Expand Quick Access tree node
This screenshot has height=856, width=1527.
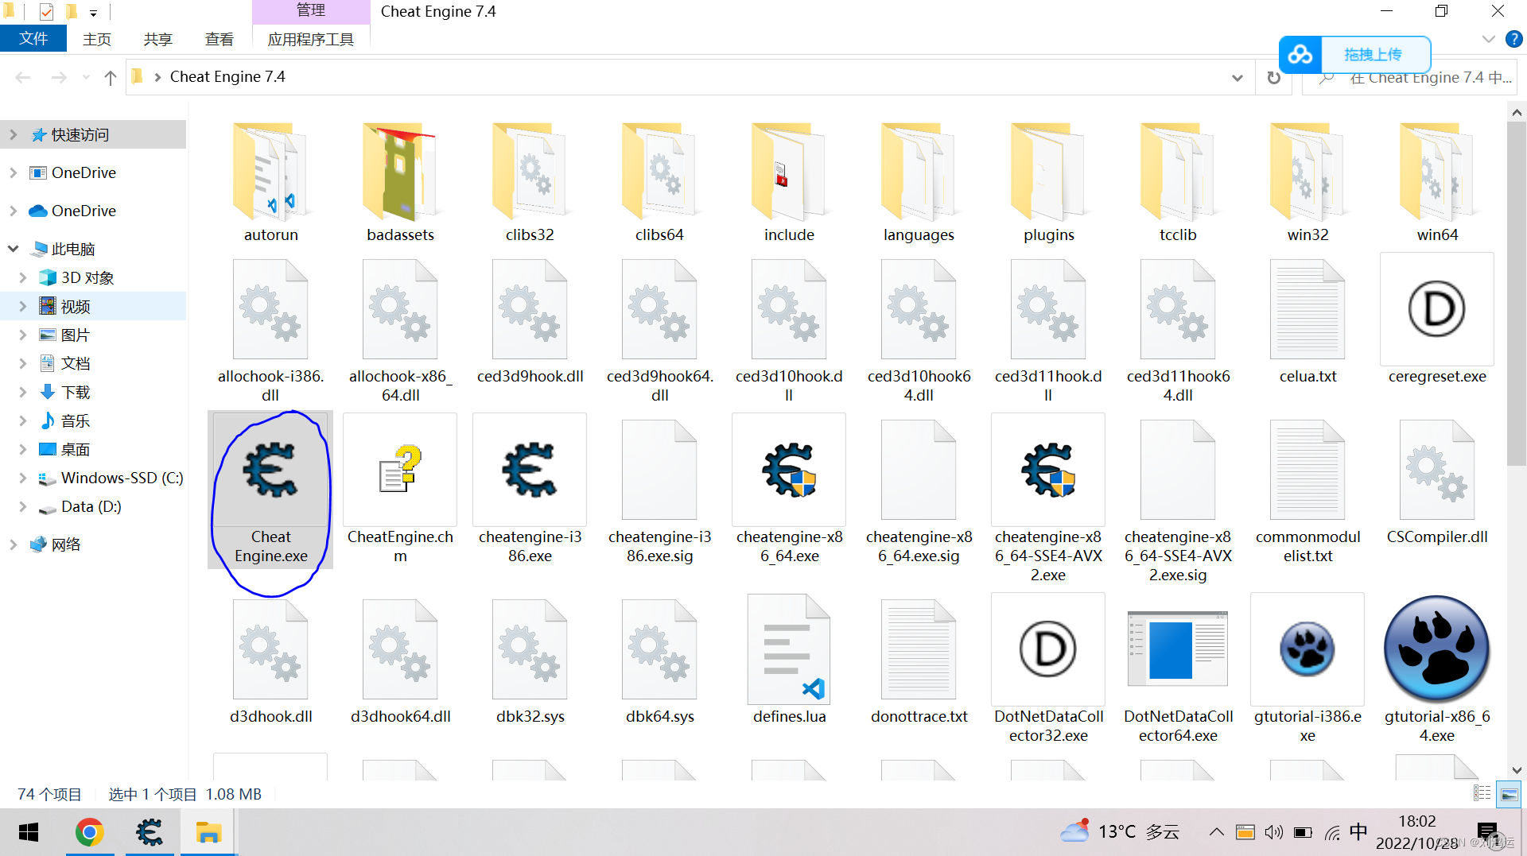coord(13,134)
